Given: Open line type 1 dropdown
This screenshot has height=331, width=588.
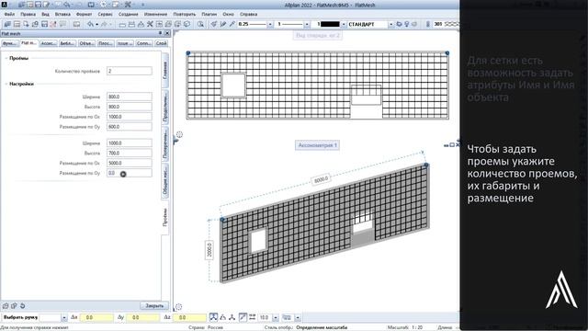Looking at the screenshot, I should [x=307, y=25].
